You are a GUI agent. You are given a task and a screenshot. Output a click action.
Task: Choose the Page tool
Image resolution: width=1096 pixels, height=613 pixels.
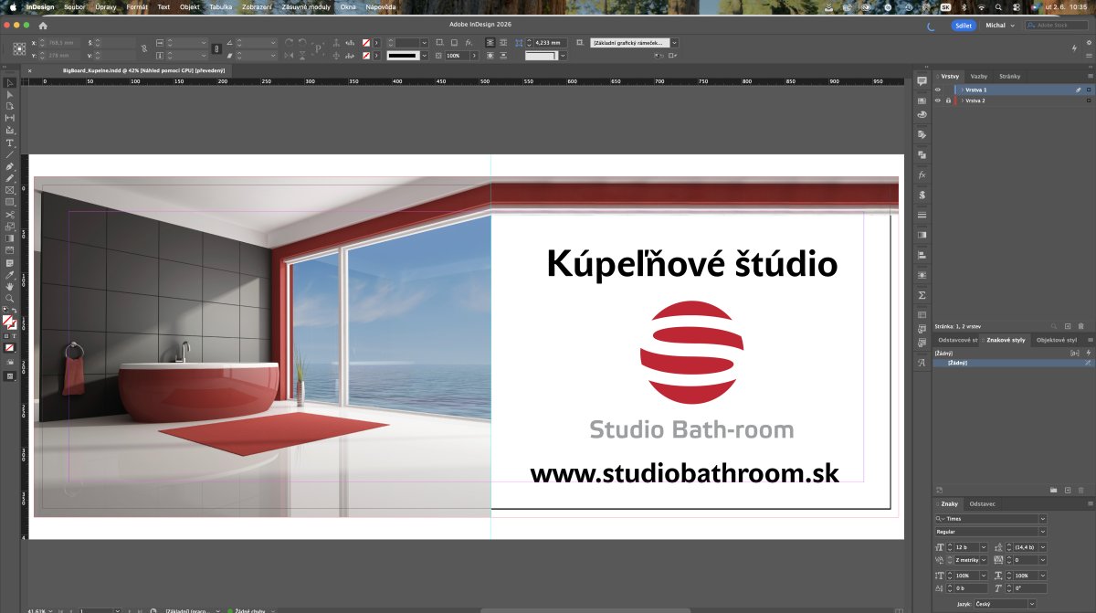click(x=10, y=106)
